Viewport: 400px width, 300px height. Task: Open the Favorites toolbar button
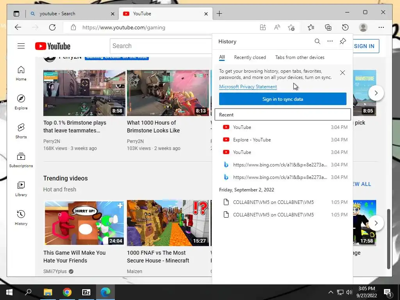point(311,27)
